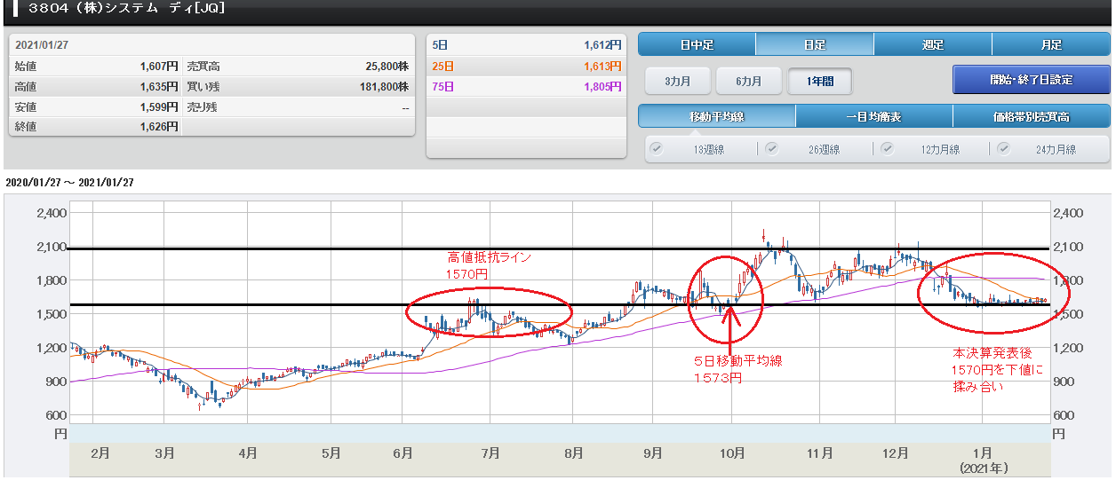This screenshot has height=488, width=1116.
Task: Toggle the 12カ月線 checkmark
Action: pos(887,148)
